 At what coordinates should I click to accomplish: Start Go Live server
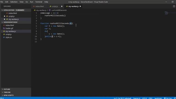(x=168, y=98)
